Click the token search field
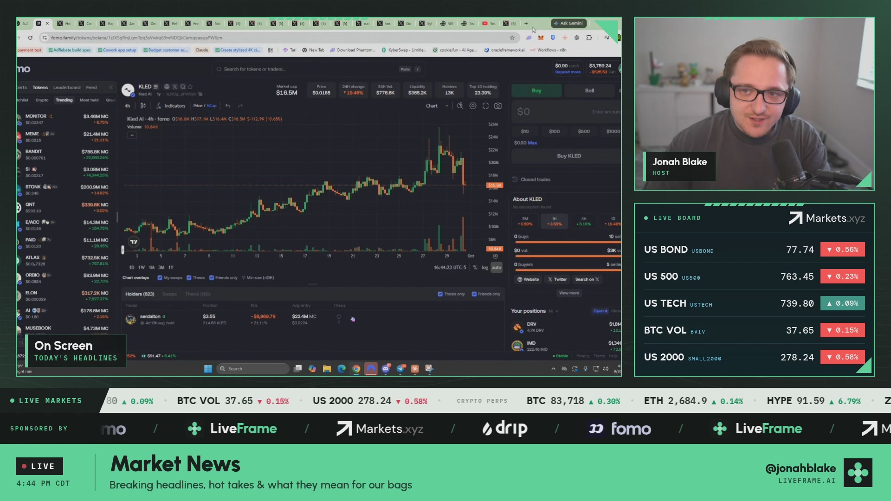This screenshot has height=501, width=891. 318,69
